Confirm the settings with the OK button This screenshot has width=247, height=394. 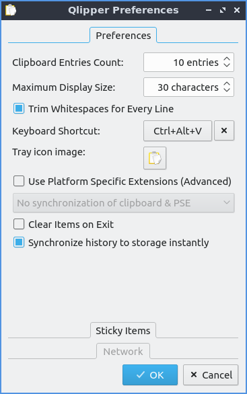point(150,375)
